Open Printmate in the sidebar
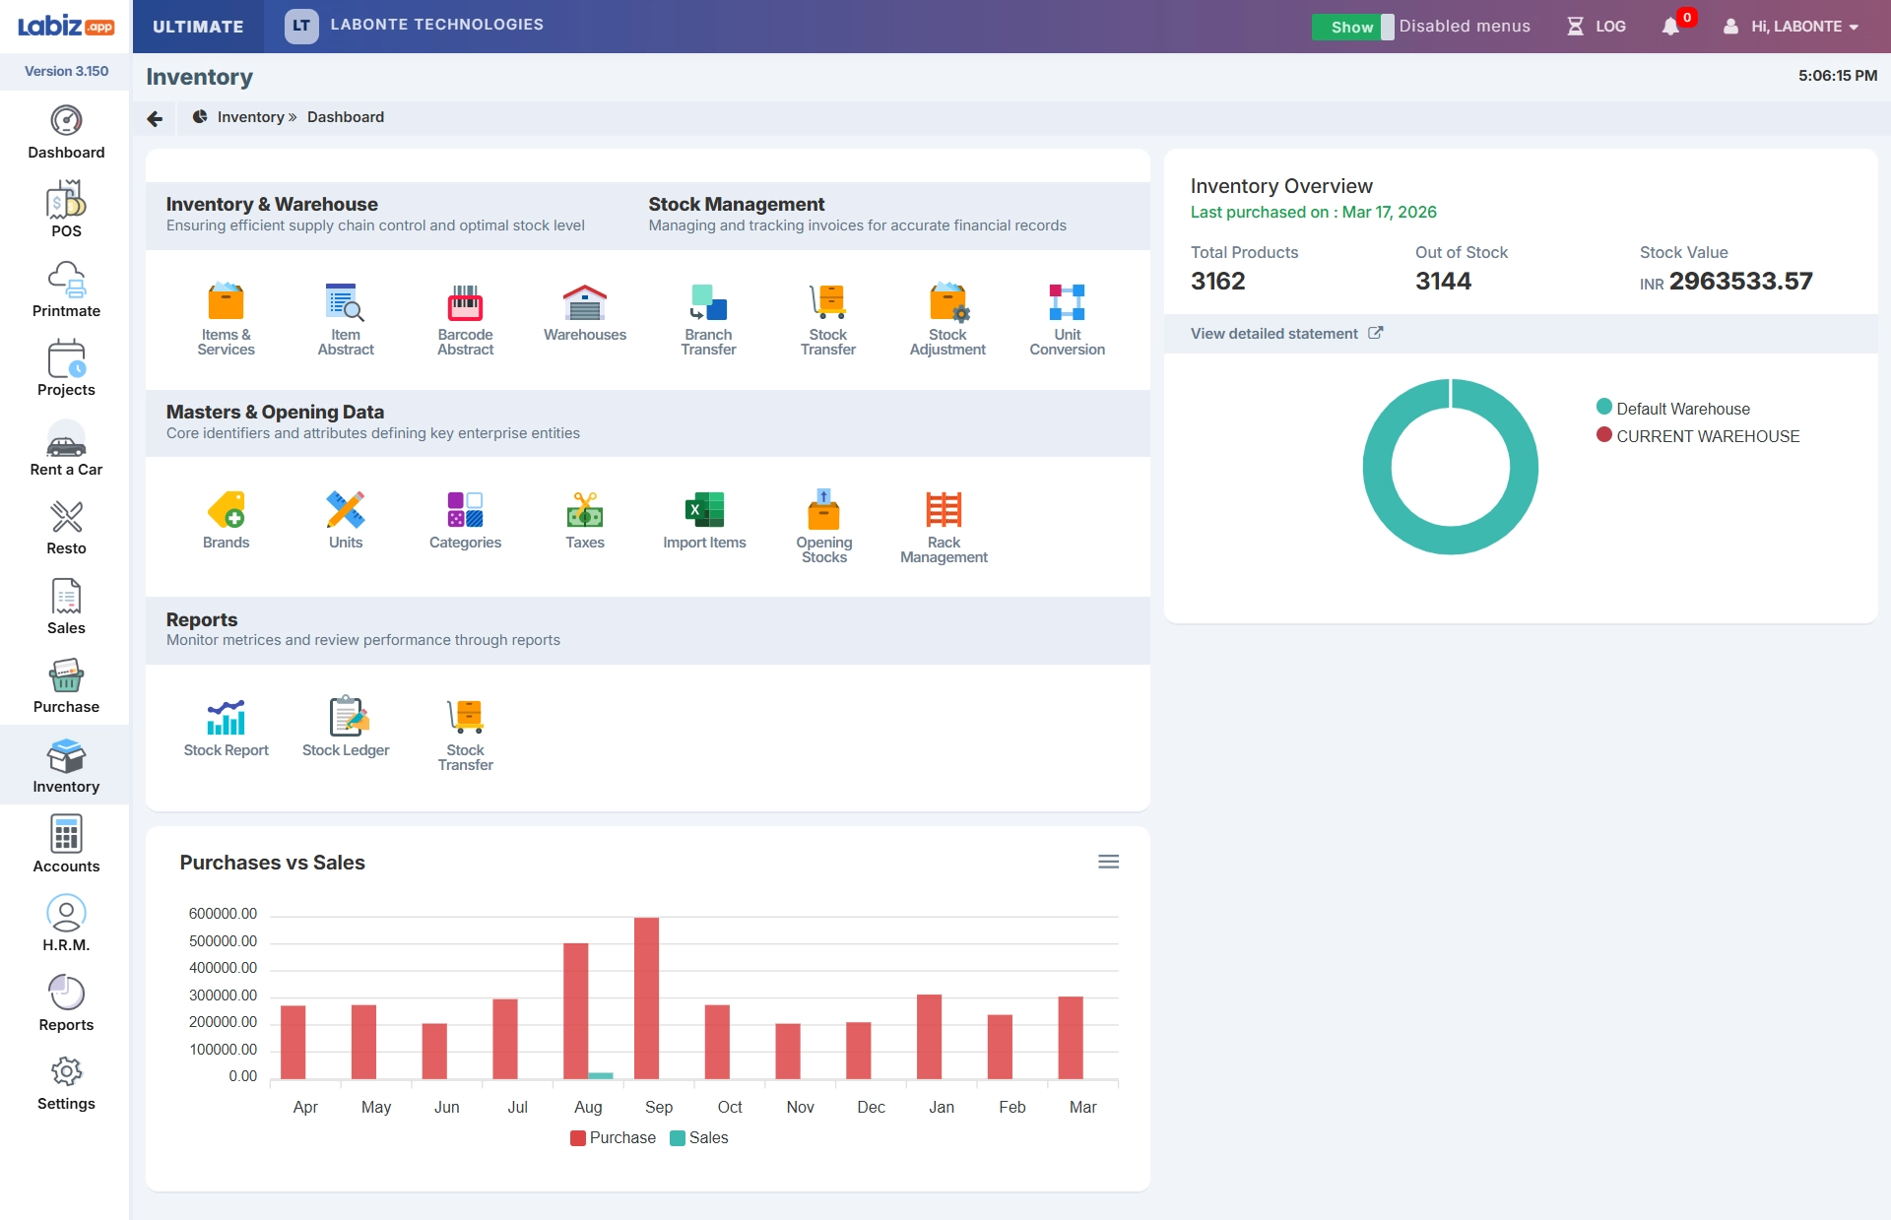The height and width of the screenshot is (1220, 1891). point(66,289)
